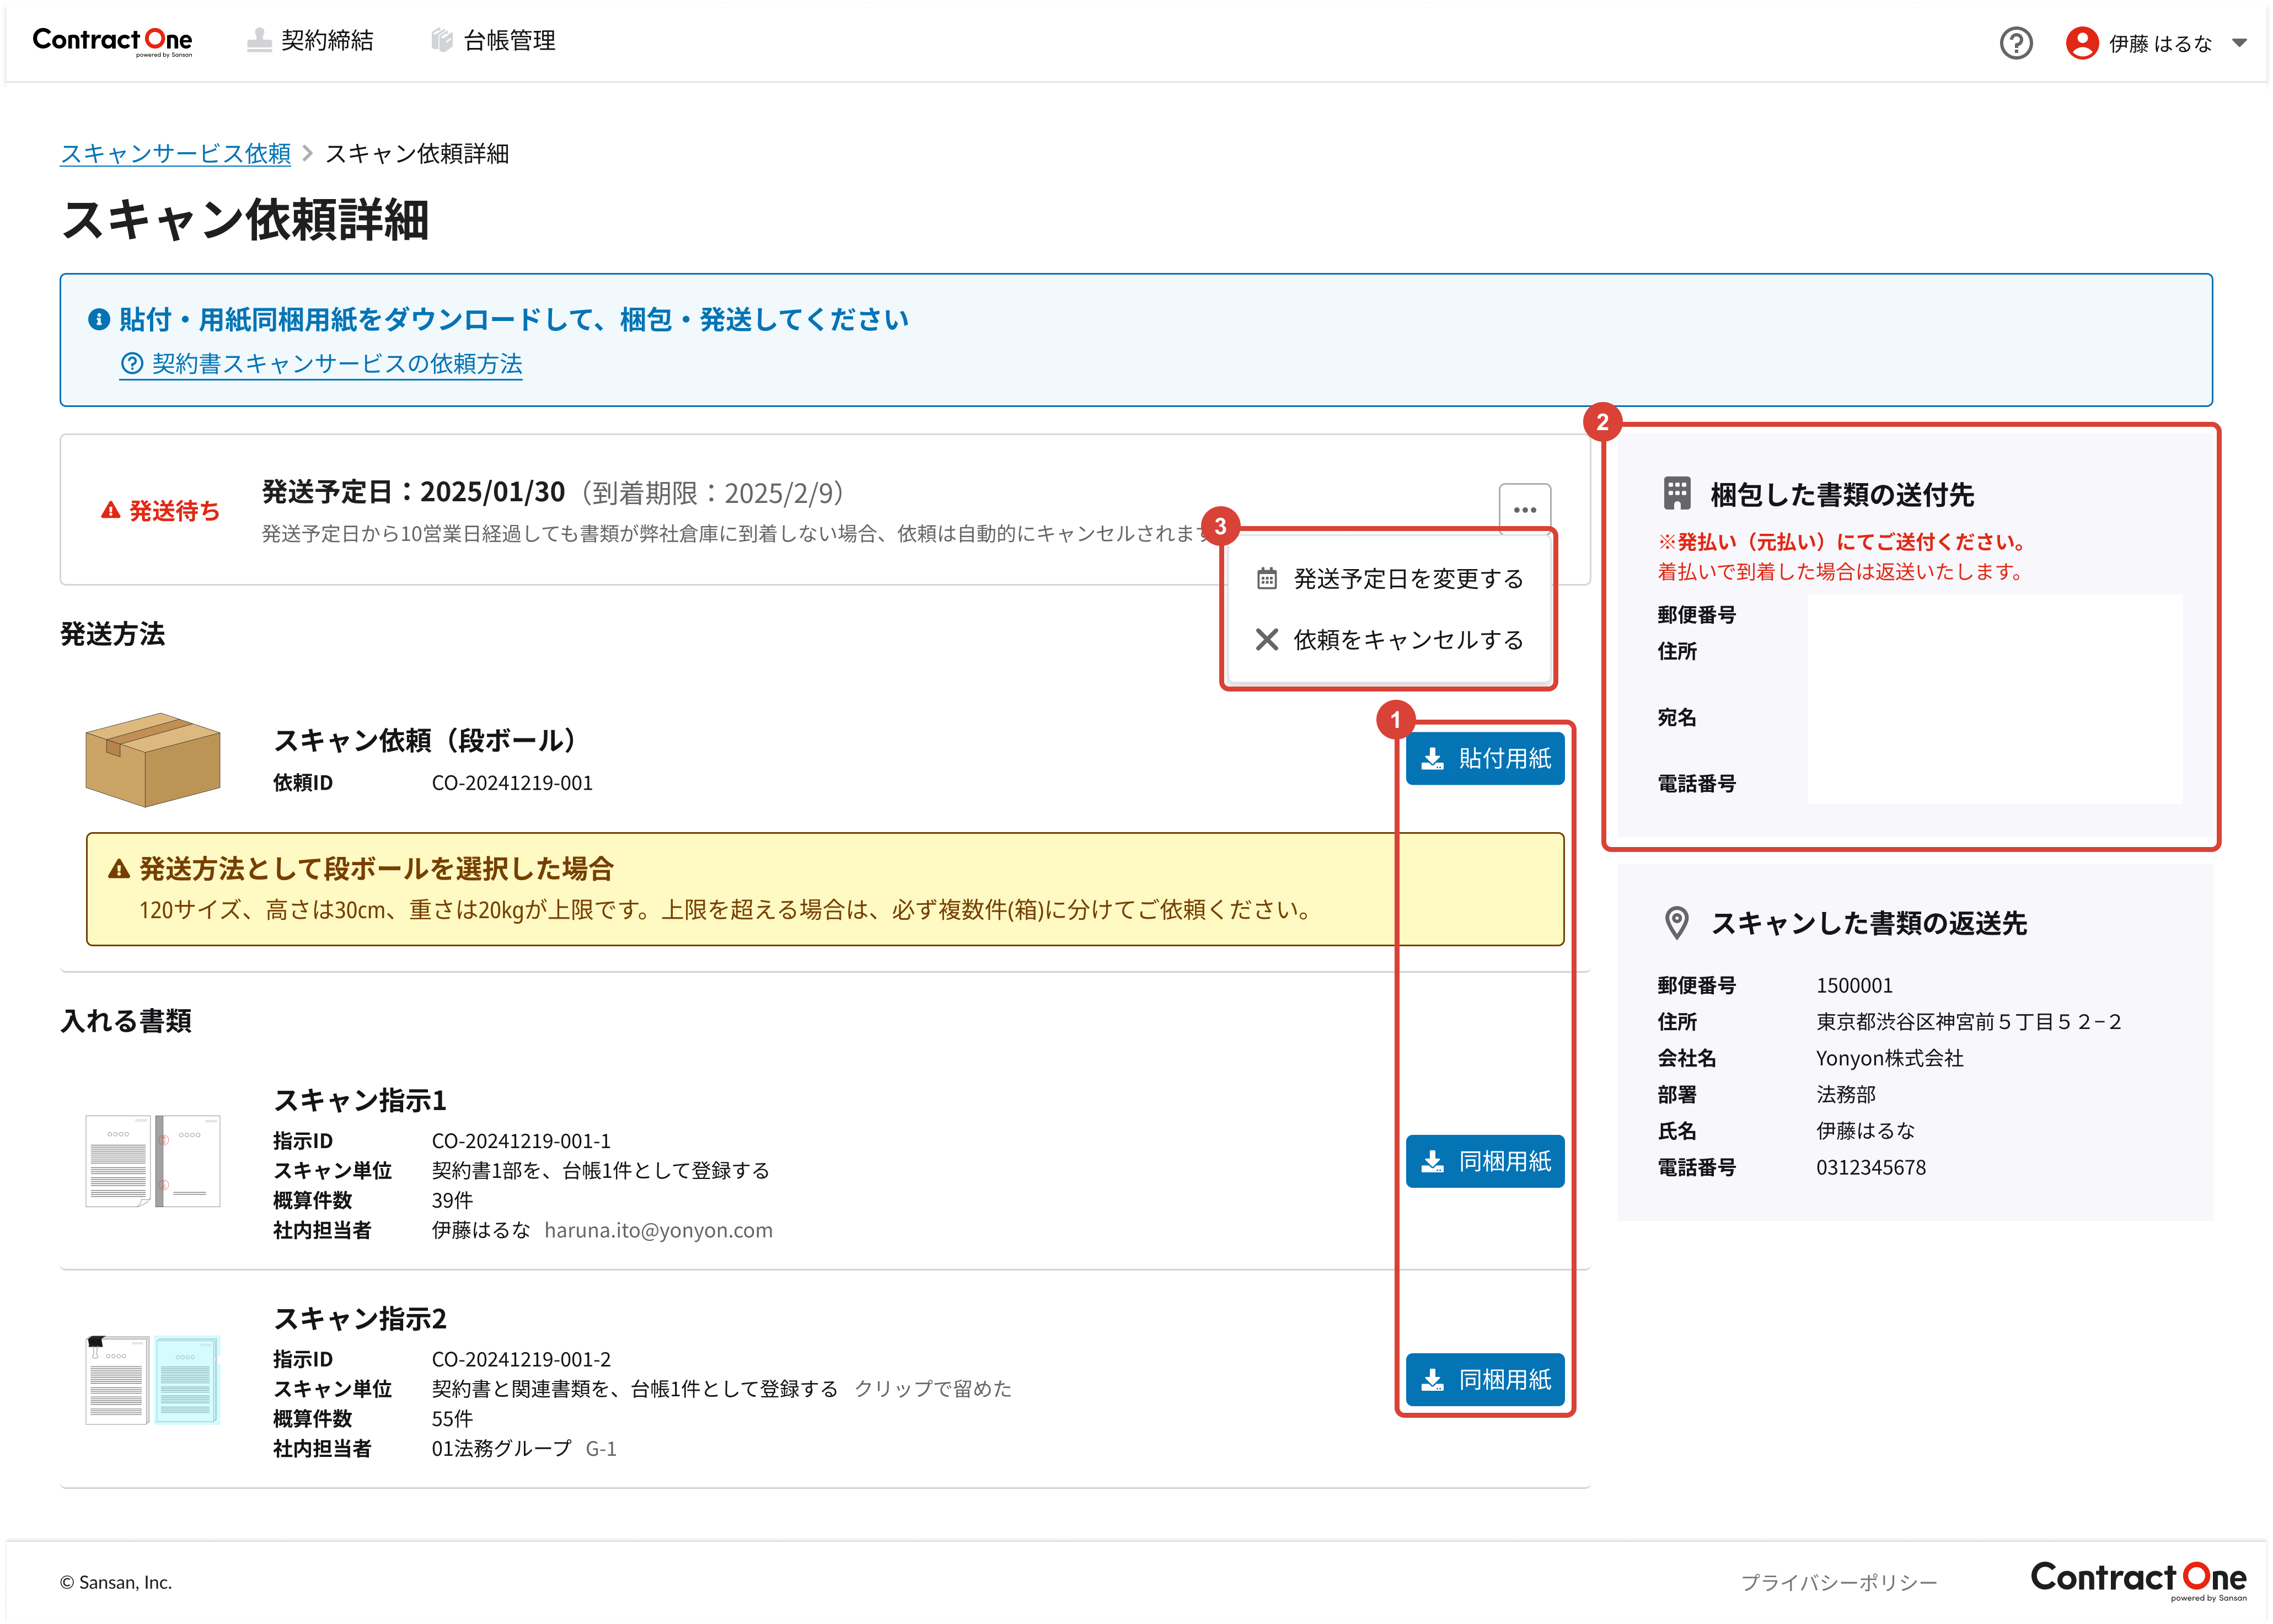Click the スキャン指示2 document thumbnail
2273x1624 pixels.
coord(152,1379)
